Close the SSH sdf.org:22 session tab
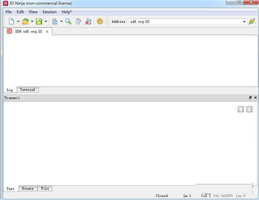This screenshot has width=259, height=200. tap(47, 31)
